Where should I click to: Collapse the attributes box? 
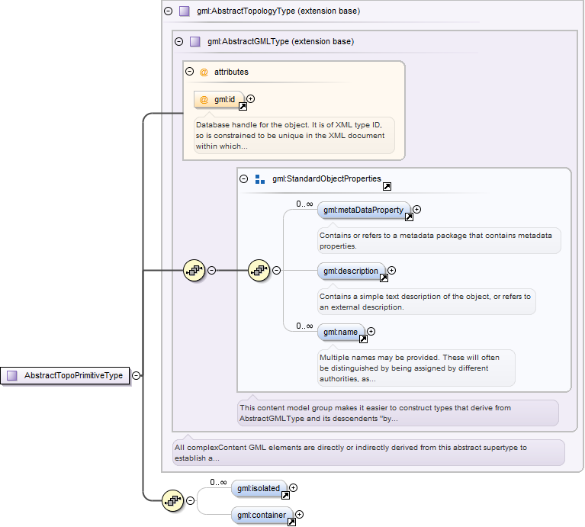click(189, 71)
